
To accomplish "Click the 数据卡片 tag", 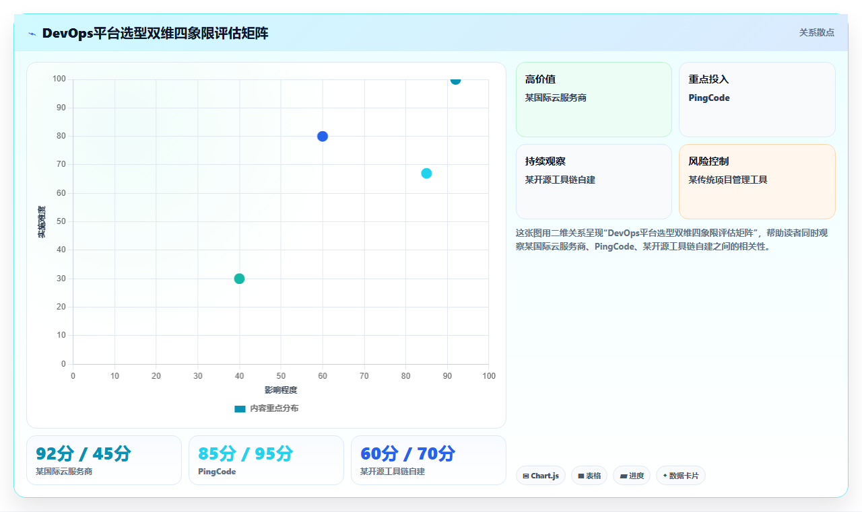I will [x=681, y=476].
